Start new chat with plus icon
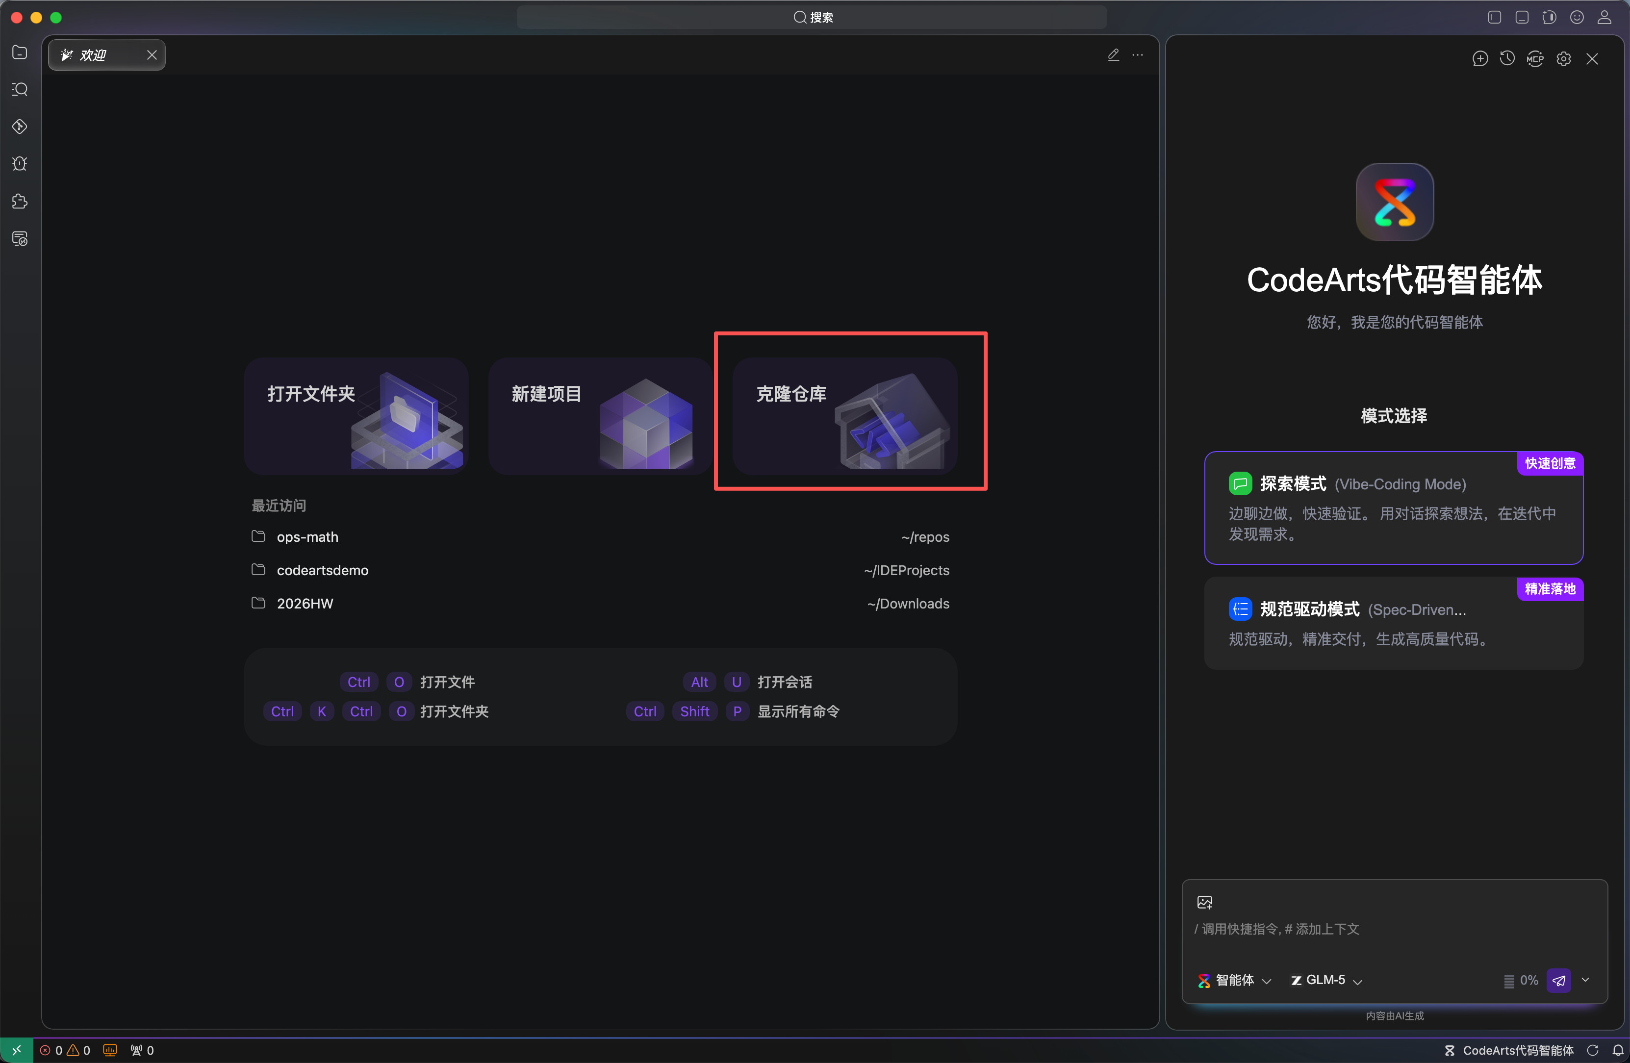Screen dimensions: 1630x1063 pyautogui.click(x=1479, y=59)
